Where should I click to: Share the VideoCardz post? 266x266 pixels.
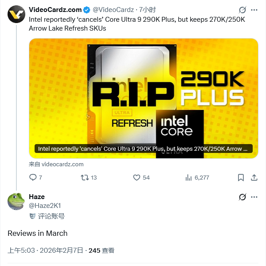pos(254,177)
